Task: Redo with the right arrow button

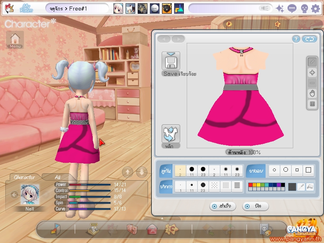Action: (x=178, y=39)
